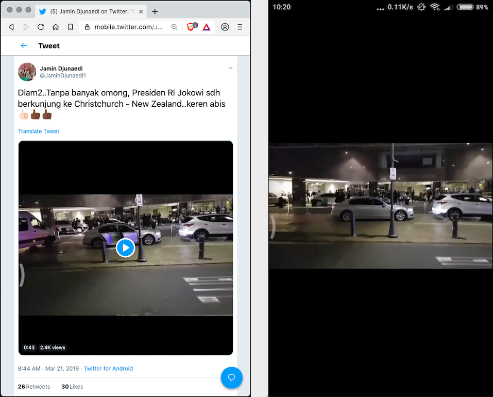493x397 pixels.
Task: Bookmark this page using the bookmark icon
Action: coord(71,27)
